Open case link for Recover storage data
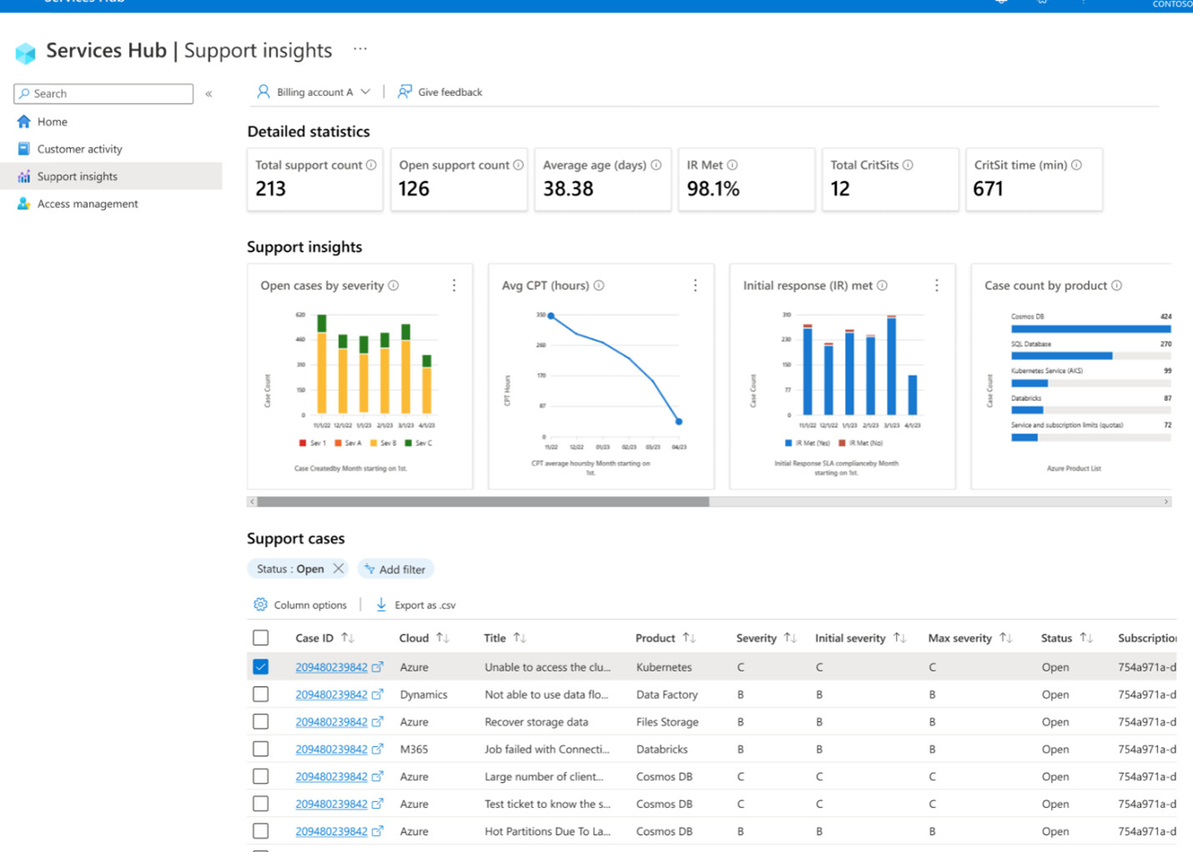Image resolution: width=1193 pixels, height=852 pixels. 331,722
